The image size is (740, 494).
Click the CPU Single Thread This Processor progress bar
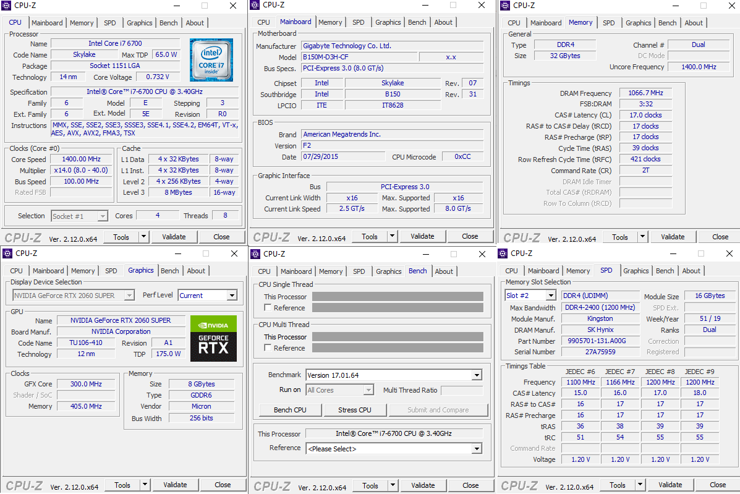pyautogui.click(x=398, y=296)
